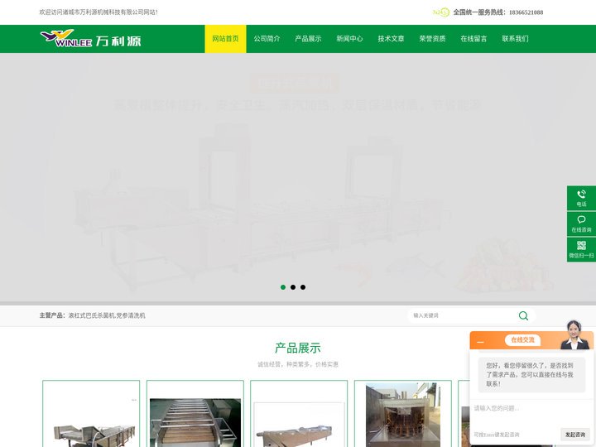Click the customer service agent avatar
Image resolution: width=596 pixels, height=447 pixels.
click(574, 334)
